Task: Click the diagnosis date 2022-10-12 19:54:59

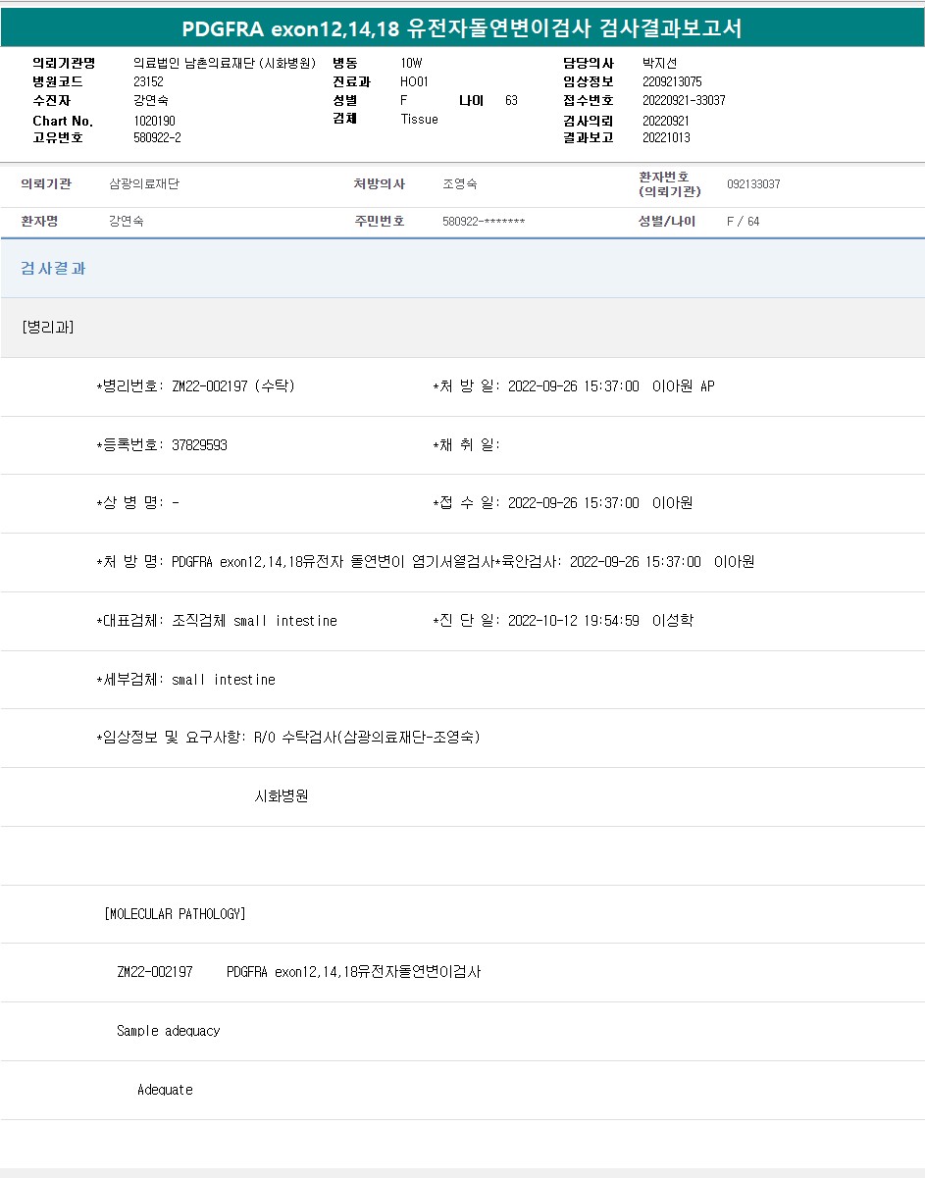Action: pyautogui.click(x=574, y=621)
